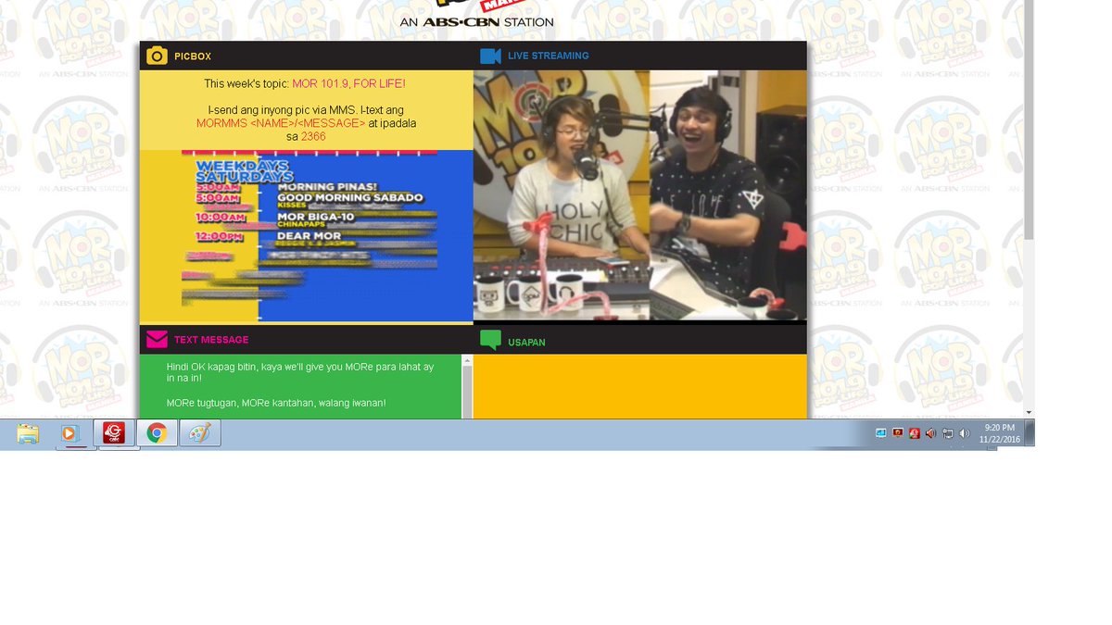Open File Explorer from the taskbar
The image size is (1112, 625).
(x=28, y=433)
